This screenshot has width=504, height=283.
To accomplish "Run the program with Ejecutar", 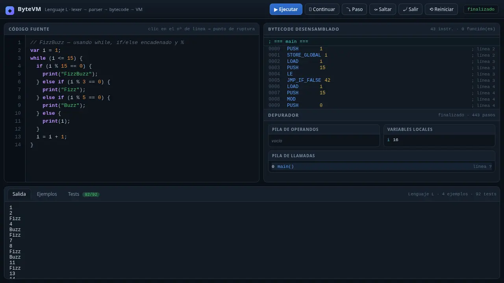I will [286, 9].
